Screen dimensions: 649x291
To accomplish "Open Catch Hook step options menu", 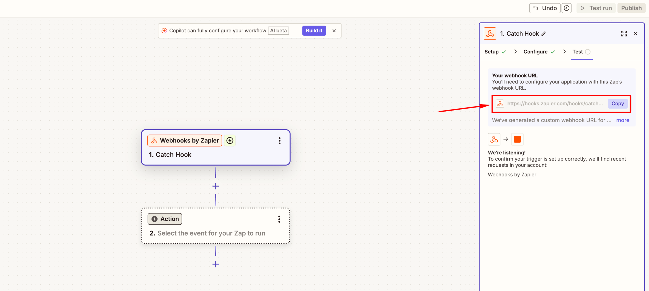I will coord(279,141).
